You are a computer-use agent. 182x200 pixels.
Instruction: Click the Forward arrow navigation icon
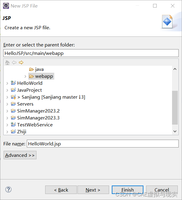[x=21, y=62]
